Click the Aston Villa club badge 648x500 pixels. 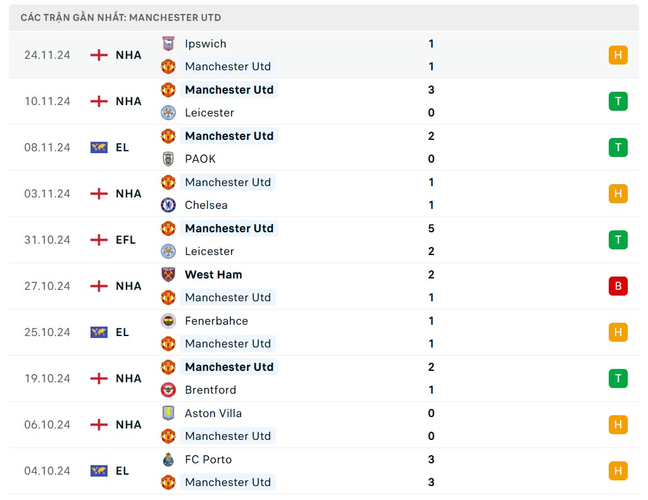pyautogui.click(x=168, y=413)
